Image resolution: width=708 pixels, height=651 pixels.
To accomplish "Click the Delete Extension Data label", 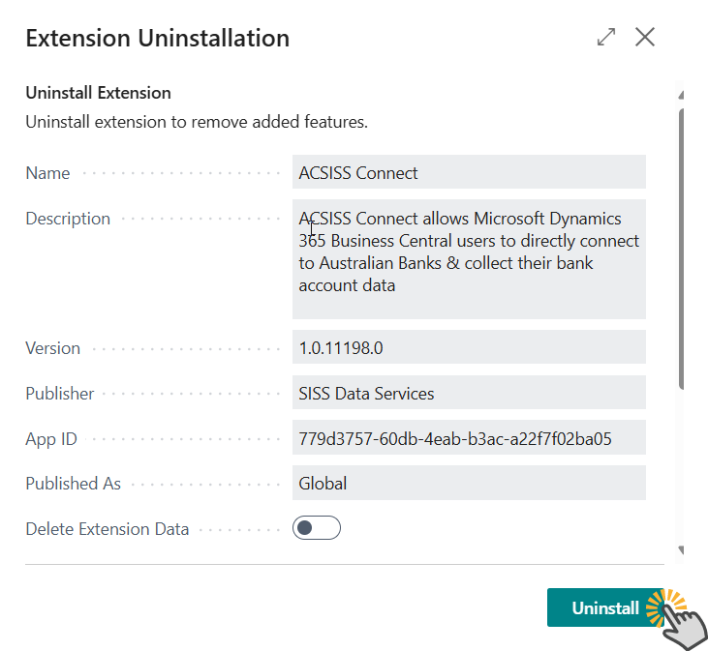I will [107, 529].
